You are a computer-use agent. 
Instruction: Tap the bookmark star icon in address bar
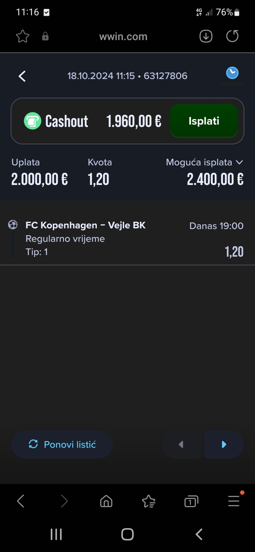click(23, 36)
